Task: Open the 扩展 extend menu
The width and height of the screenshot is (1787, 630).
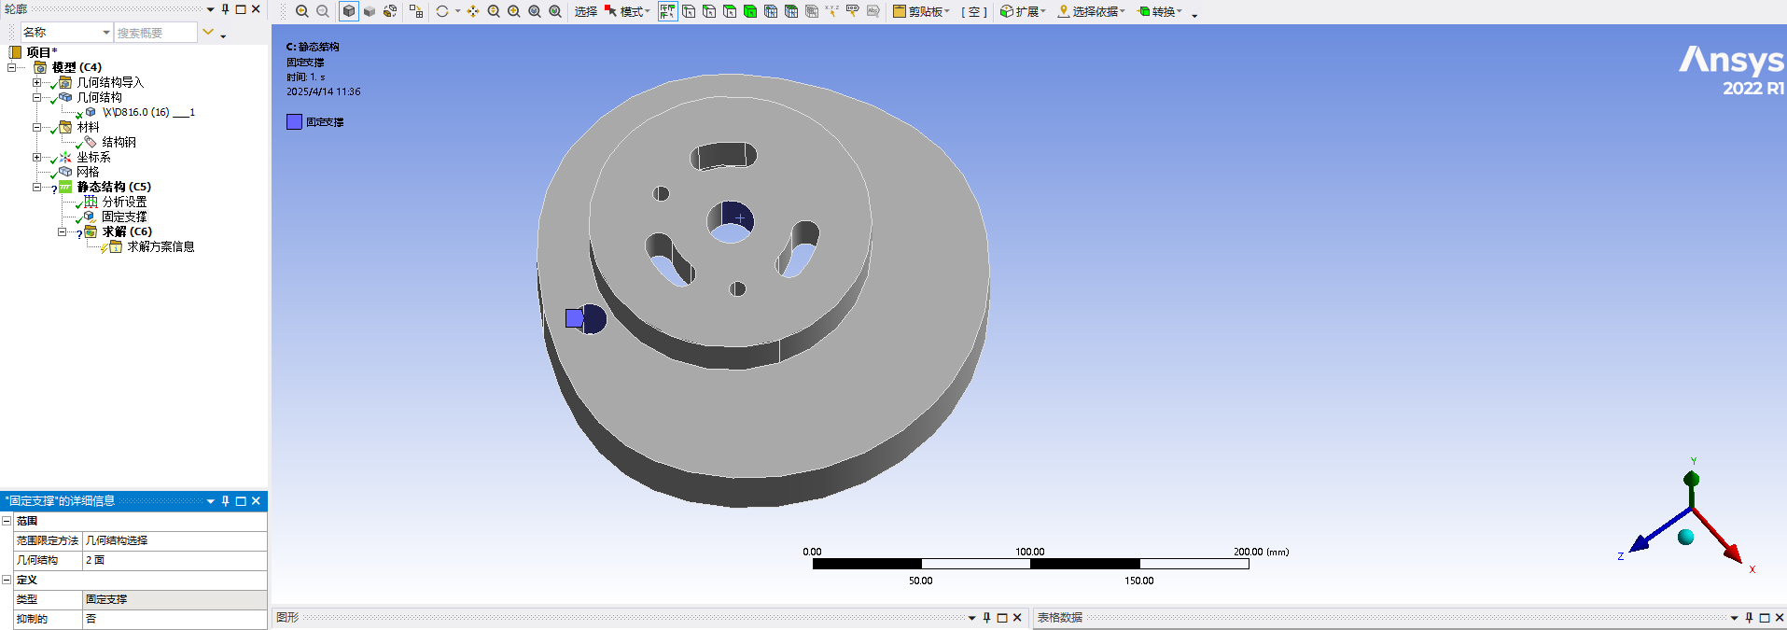Action: 1023,11
